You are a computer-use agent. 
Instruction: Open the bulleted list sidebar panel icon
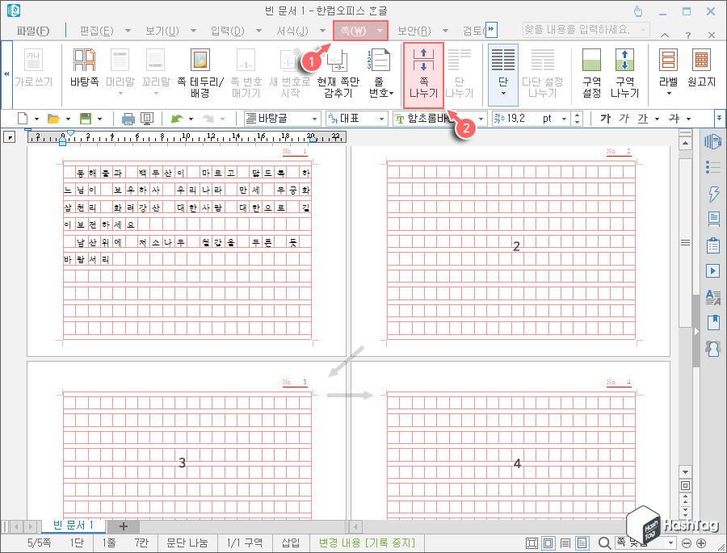click(712, 167)
